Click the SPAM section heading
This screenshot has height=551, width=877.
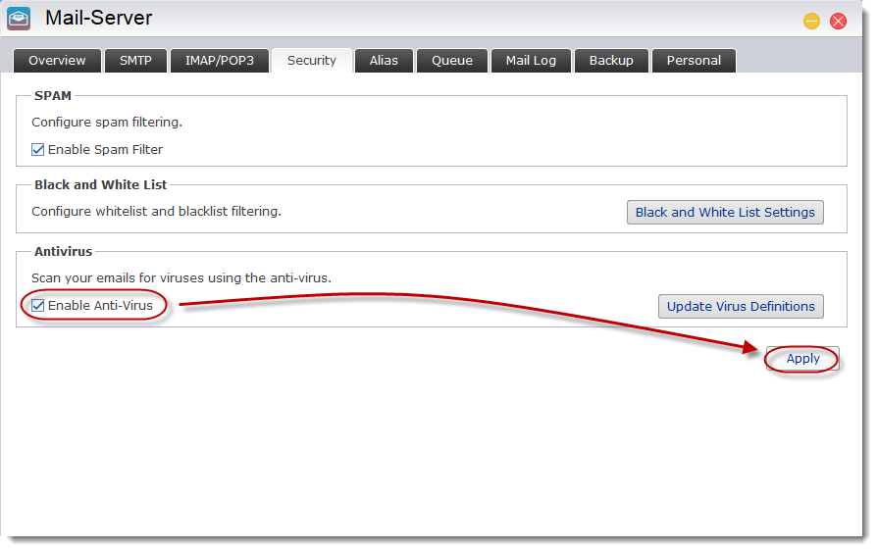point(53,96)
